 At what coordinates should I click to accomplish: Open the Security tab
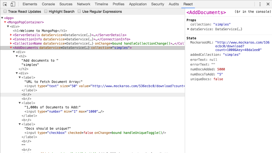pyautogui.click(x=157, y=4)
